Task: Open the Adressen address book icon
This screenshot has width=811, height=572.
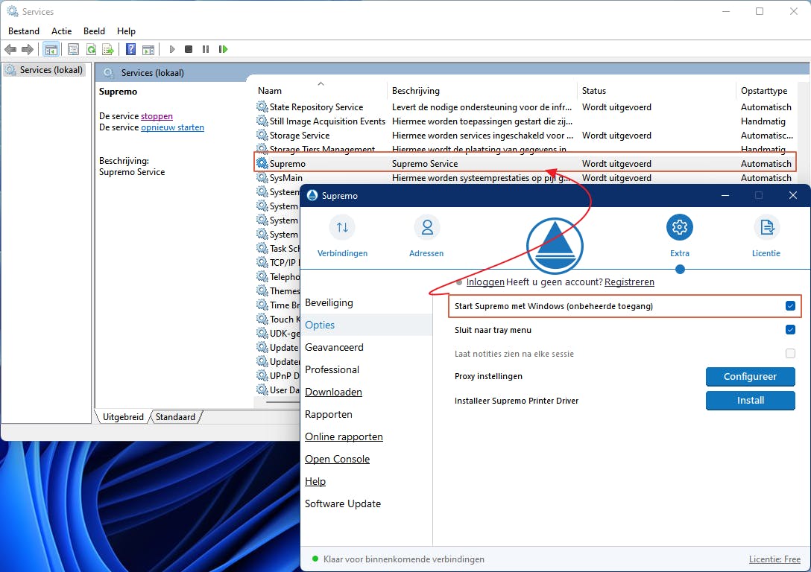Action: click(x=426, y=228)
